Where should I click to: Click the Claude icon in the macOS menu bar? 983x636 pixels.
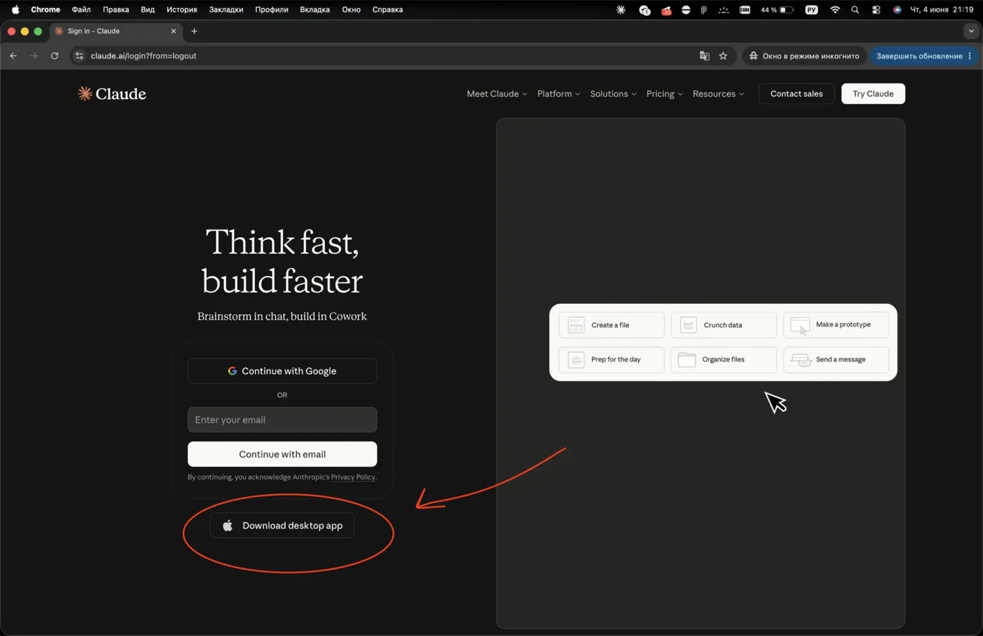pyautogui.click(x=621, y=10)
